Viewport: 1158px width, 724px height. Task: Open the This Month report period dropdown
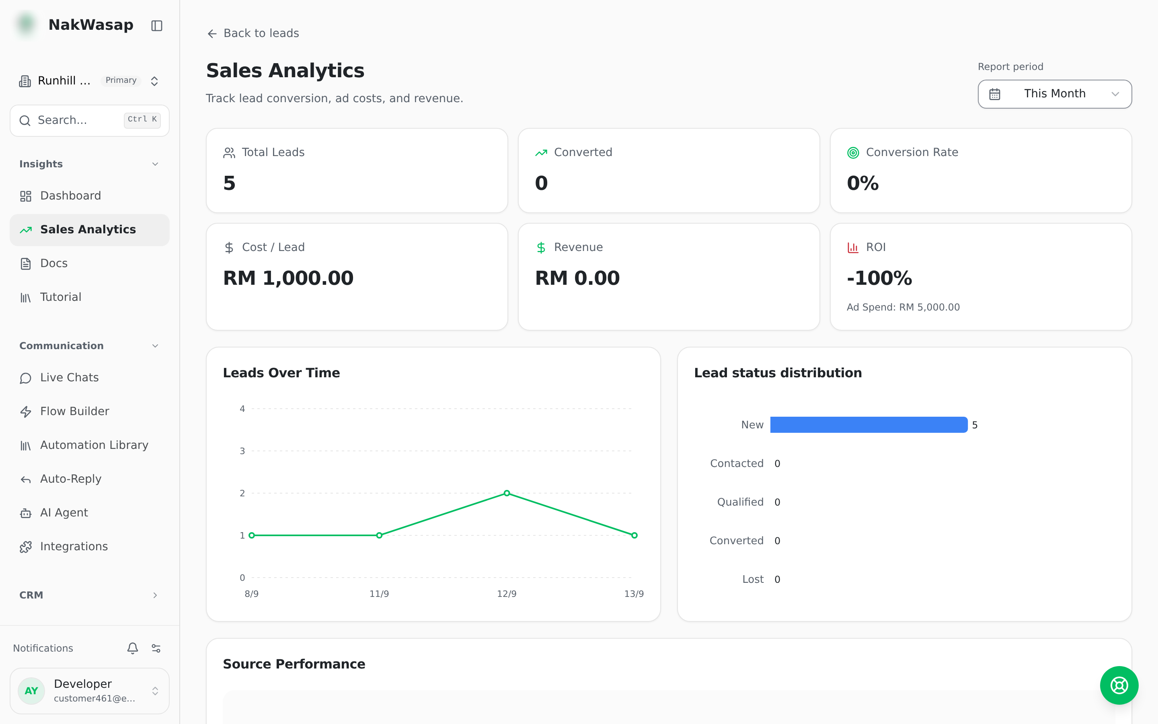[x=1055, y=94]
